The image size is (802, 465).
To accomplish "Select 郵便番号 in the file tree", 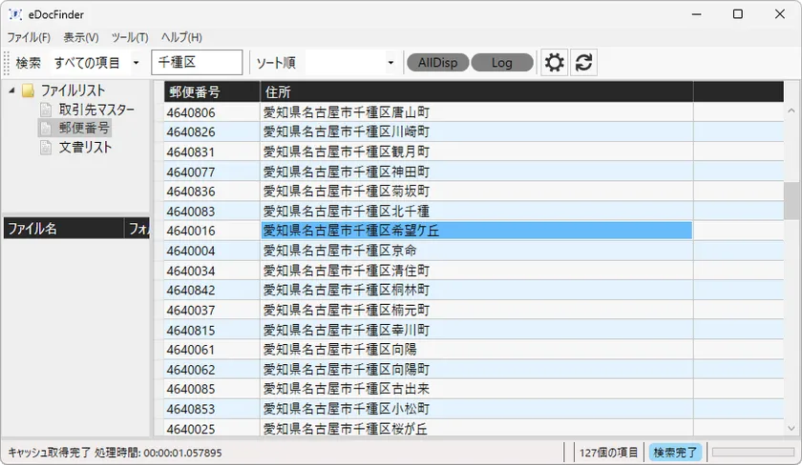I will [x=84, y=129].
